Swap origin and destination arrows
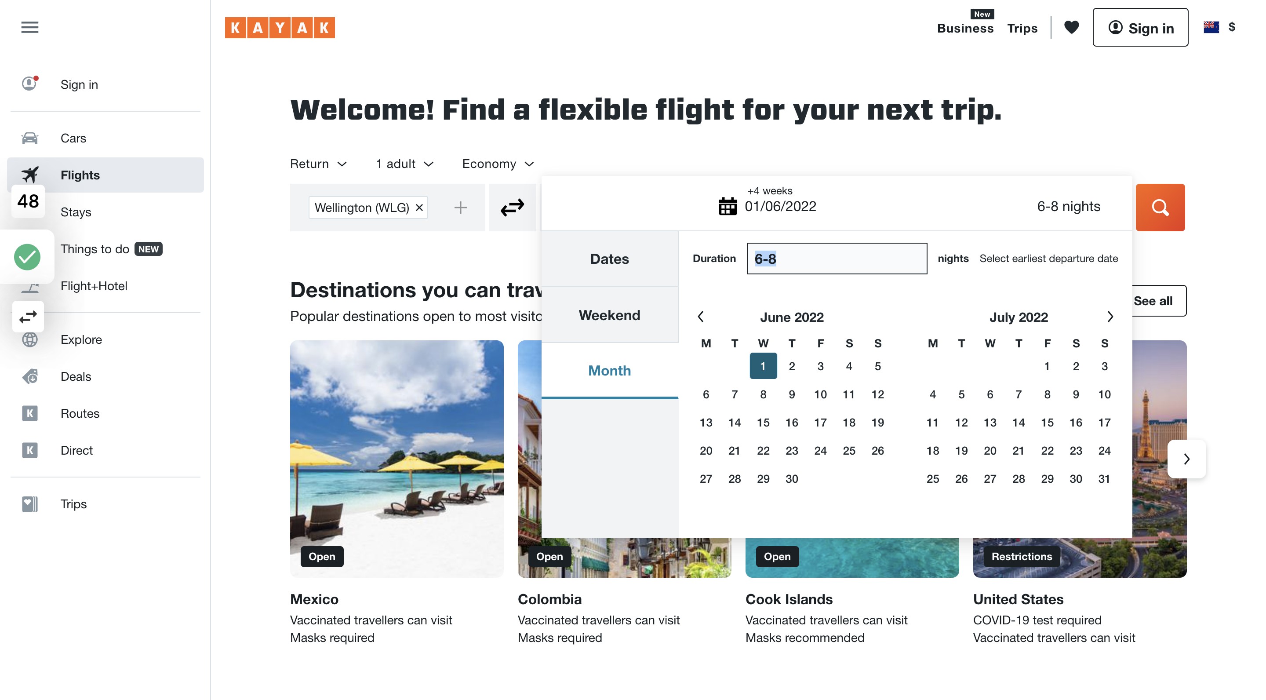Image resolution: width=1266 pixels, height=700 pixels. point(512,208)
